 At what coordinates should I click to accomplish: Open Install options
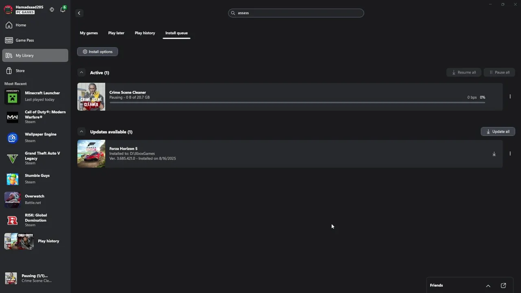(98, 52)
